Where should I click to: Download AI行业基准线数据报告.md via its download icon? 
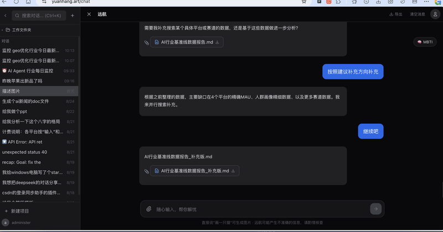(x=217, y=42)
